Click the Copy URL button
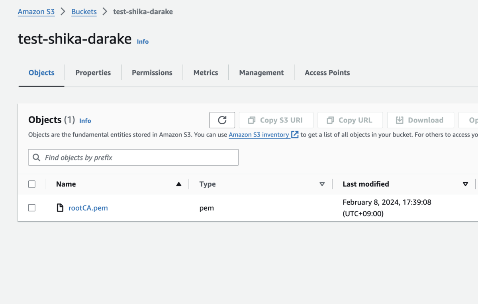The image size is (478, 304). [350, 120]
